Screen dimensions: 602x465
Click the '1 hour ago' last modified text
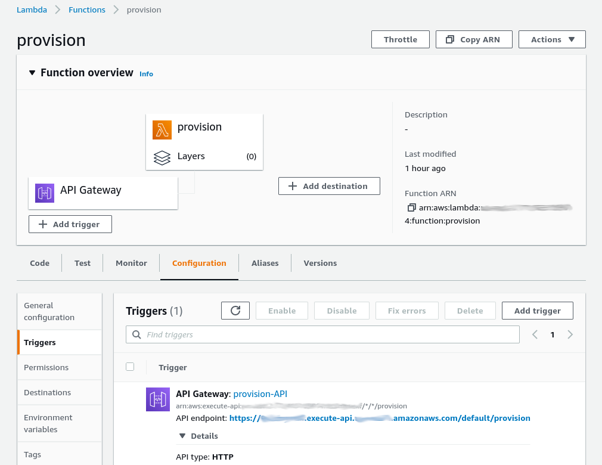coord(425,168)
